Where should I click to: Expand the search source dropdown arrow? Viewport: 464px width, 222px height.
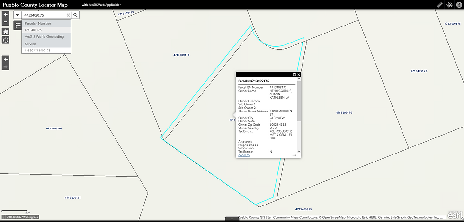click(x=18, y=15)
